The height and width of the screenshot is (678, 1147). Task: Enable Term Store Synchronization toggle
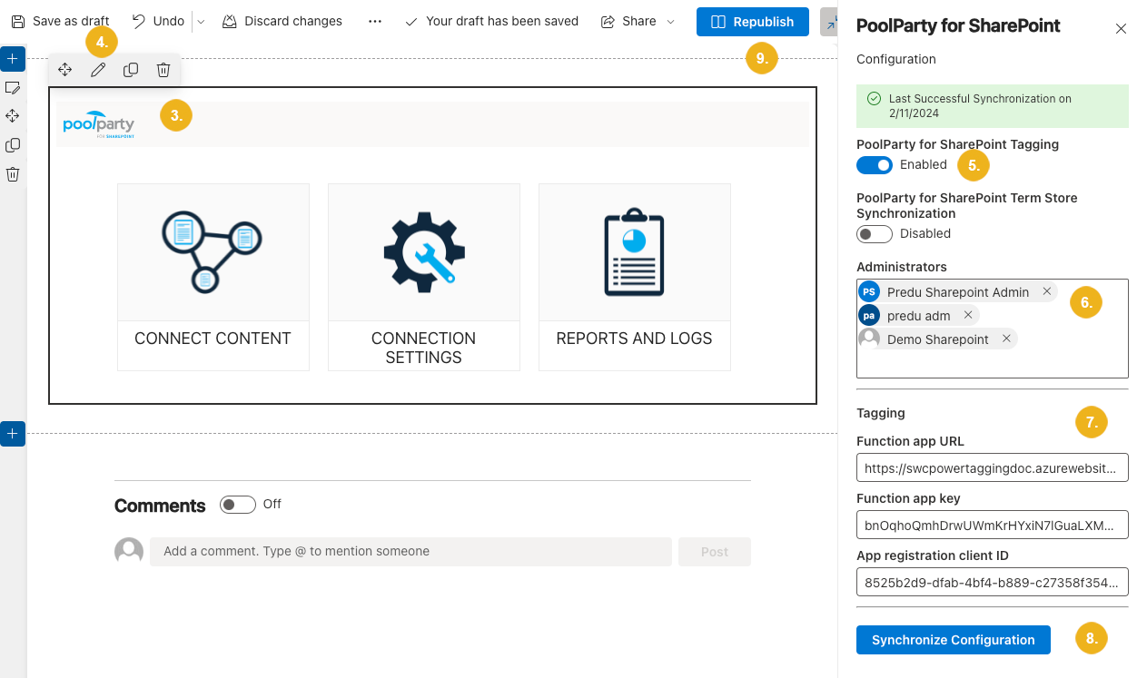[875, 233]
